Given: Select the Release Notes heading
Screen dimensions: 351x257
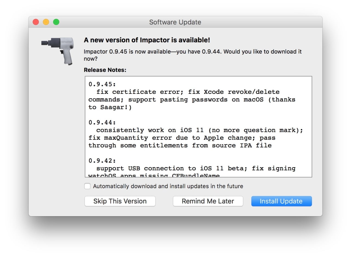Looking at the screenshot, I should [105, 70].
